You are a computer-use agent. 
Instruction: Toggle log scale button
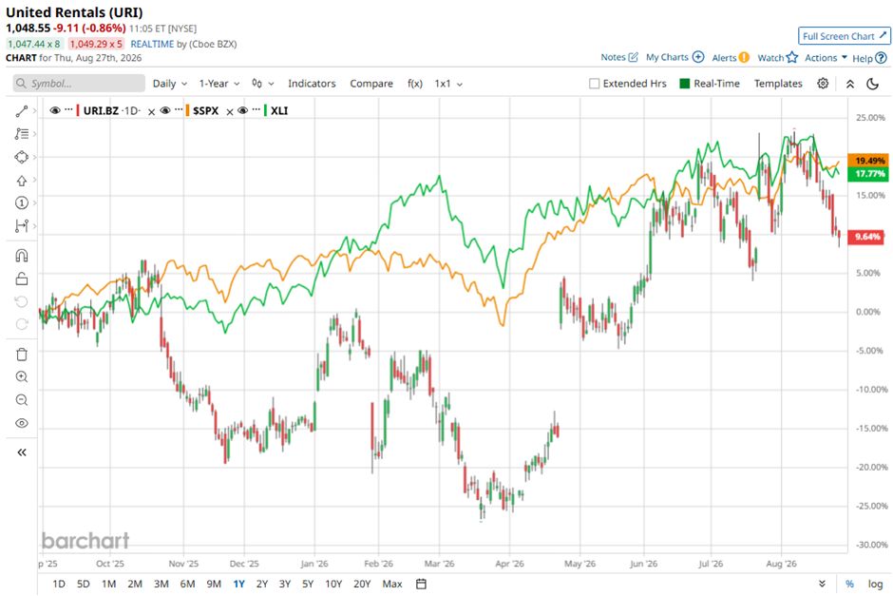pyautogui.click(x=875, y=584)
